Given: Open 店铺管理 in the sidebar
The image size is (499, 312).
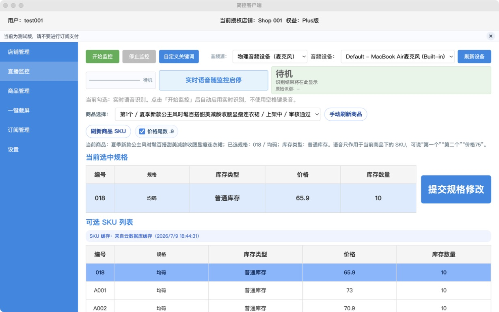Looking at the screenshot, I should tap(39, 52).
